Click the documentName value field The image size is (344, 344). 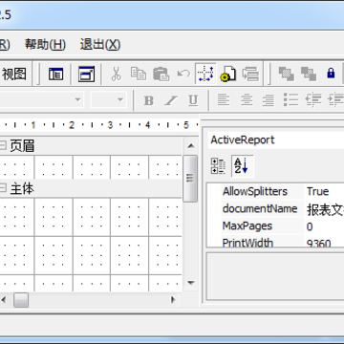tap(324, 209)
